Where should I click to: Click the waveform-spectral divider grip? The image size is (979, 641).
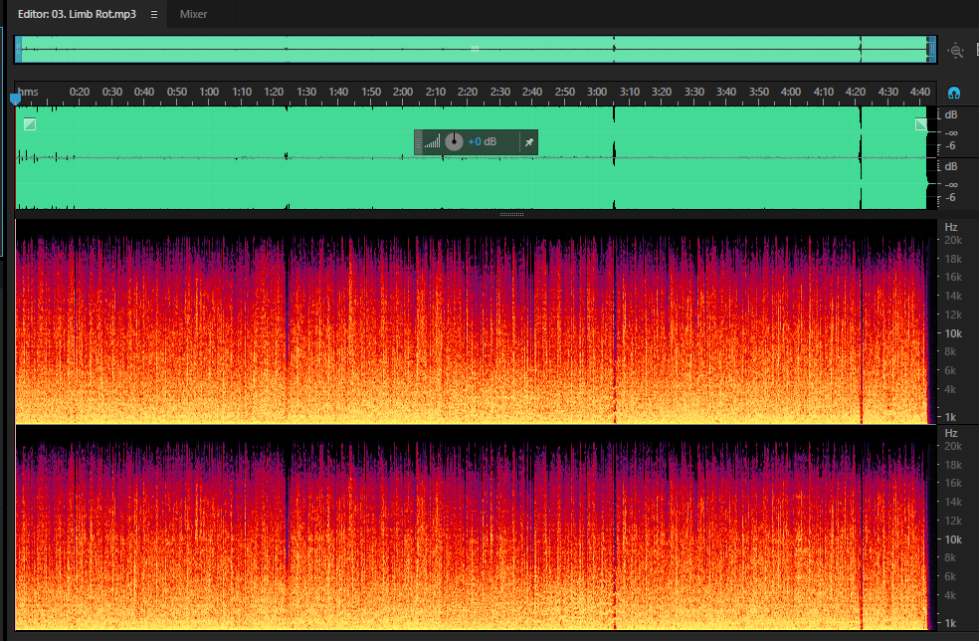(x=511, y=214)
